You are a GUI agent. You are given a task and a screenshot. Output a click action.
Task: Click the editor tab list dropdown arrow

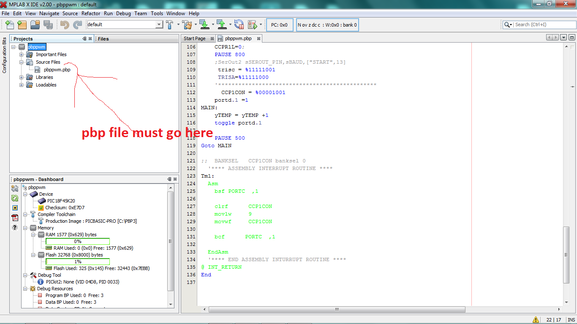[x=564, y=38]
